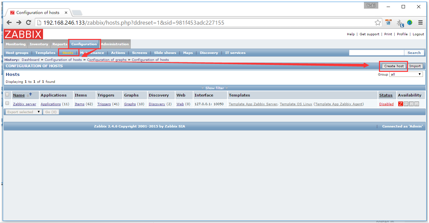Viewport: 429px width, 223px height.
Task: Select IT services submenu
Action: tap(235, 53)
